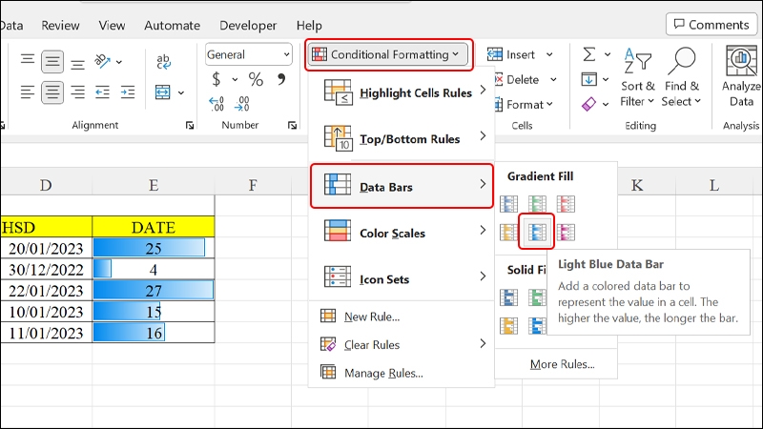Select column E header
Viewport: 763px width, 429px height.
pyautogui.click(x=154, y=185)
